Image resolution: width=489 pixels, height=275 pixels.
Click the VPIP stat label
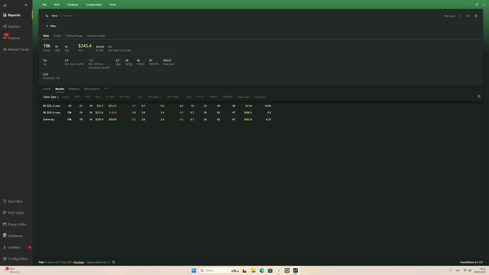pos(57,50)
